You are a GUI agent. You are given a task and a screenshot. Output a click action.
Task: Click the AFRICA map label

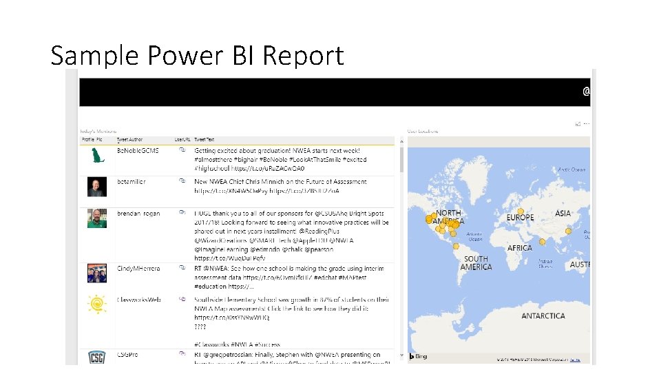(x=519, y=248)
